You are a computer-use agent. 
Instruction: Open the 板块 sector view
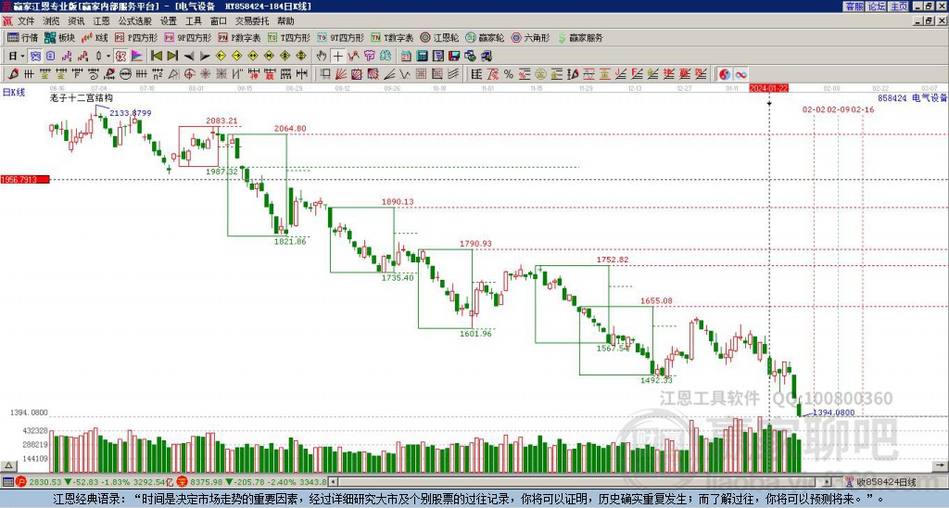click(x=60, y=37)
